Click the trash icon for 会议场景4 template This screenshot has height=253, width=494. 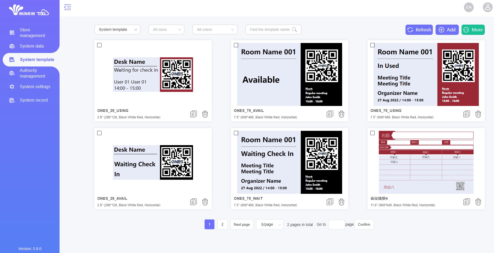(x=478, y=202)
